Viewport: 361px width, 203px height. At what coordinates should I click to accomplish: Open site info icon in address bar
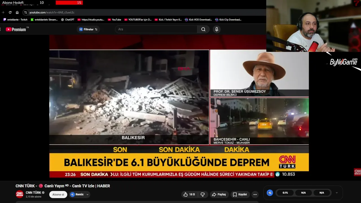26,12
